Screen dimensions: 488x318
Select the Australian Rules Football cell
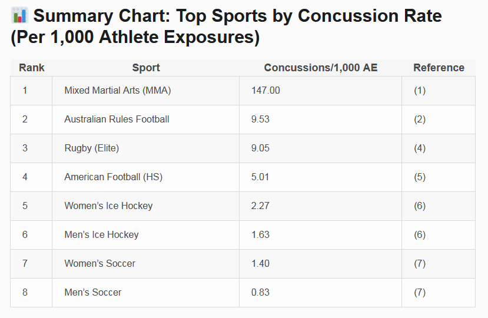click(x=117, y=120)
